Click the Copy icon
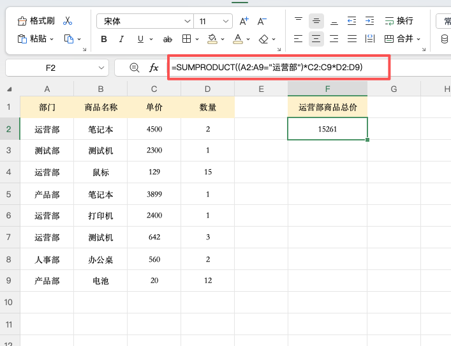Screen dimensions: 451x346 (x=69, y=38)
